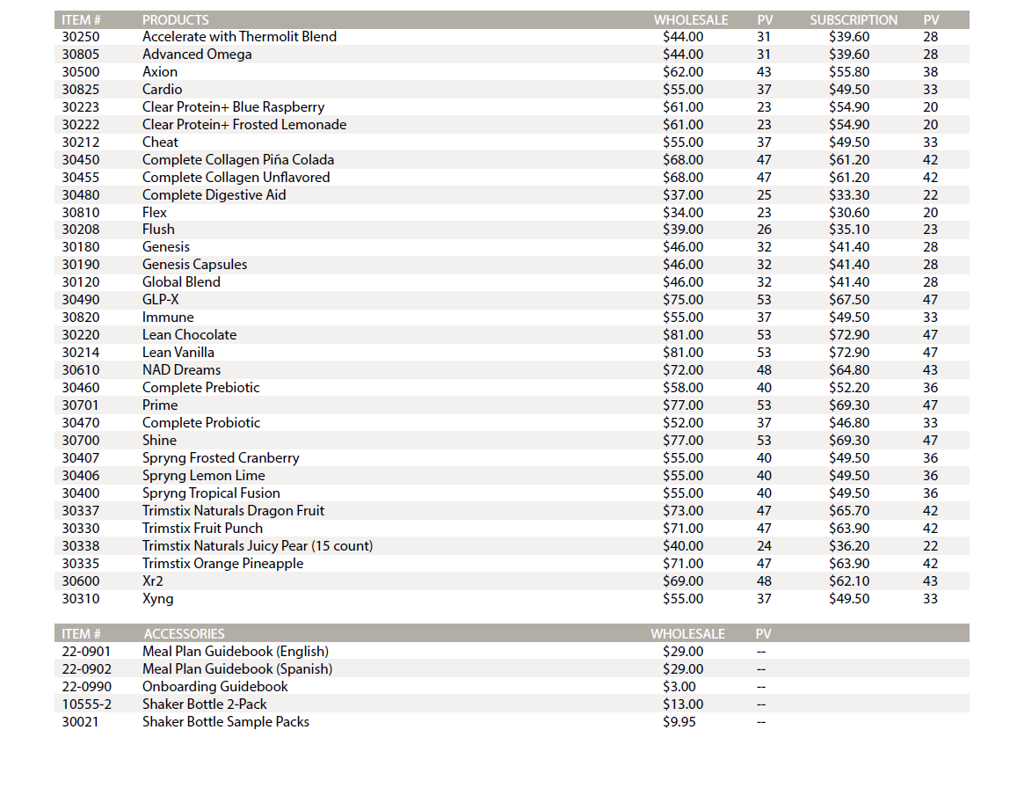Click item number 30701 for Prime

point(81,405)
